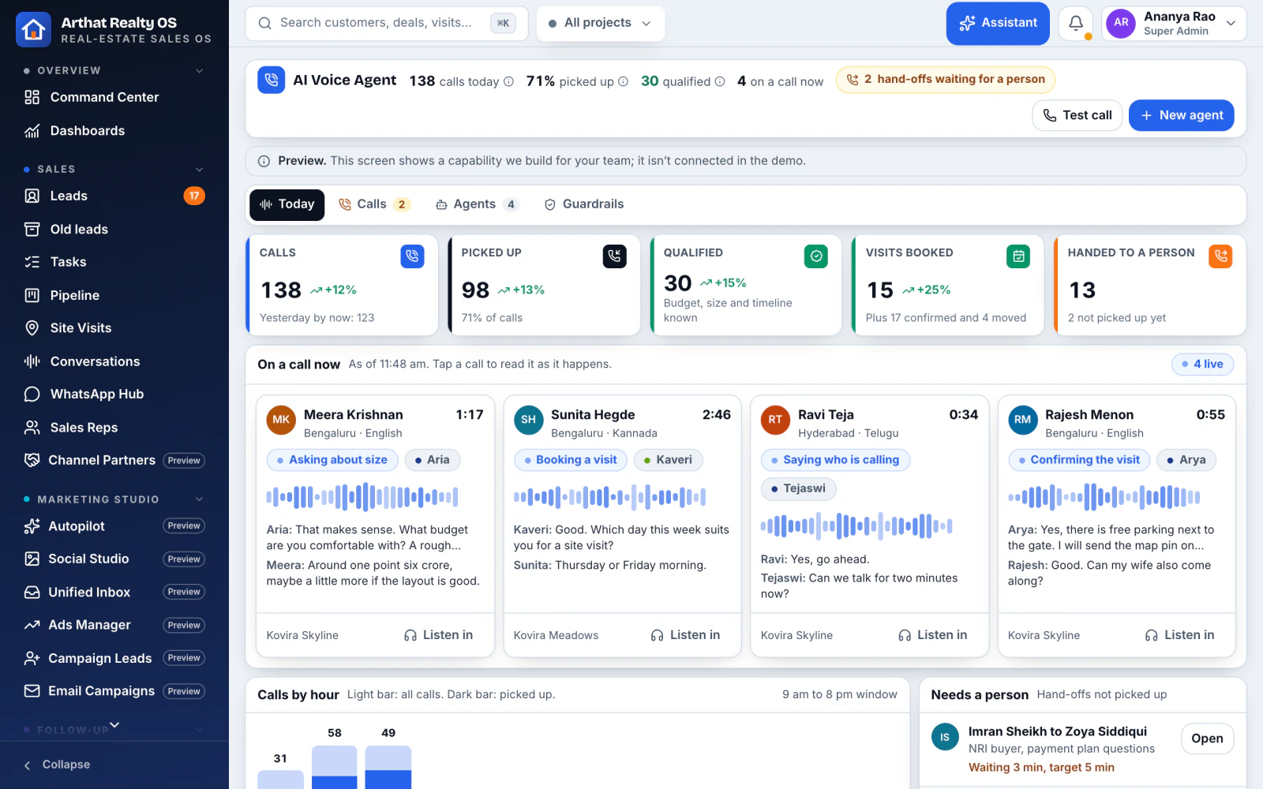Click Ravi Teja's RT avatar
Screen dimensions: 1263x789
[x=776, y=421]
